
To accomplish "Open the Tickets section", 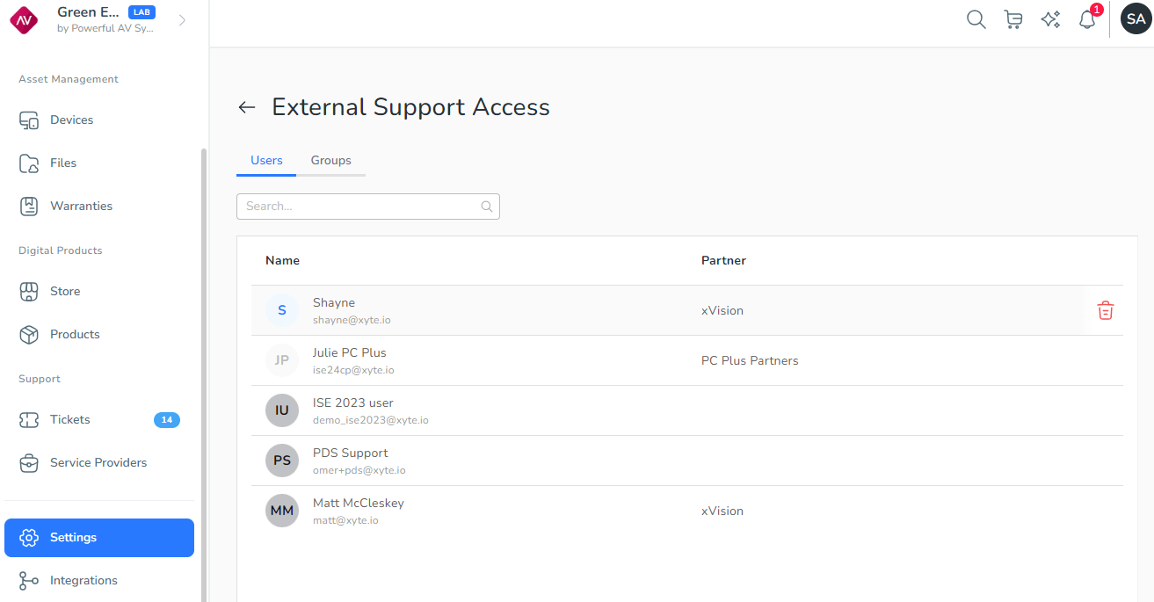I will [70, 420].
